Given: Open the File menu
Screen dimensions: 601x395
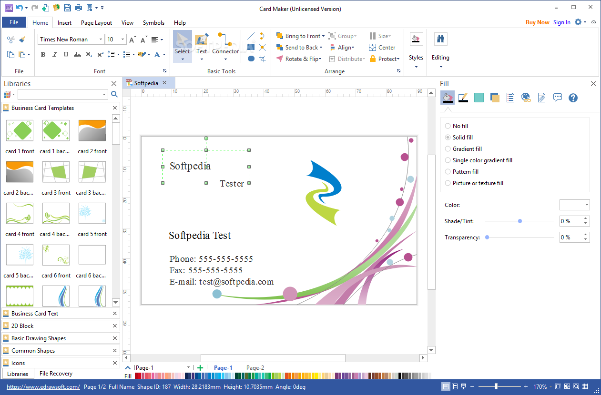Looking at the screenshot, I should [14, 22].
